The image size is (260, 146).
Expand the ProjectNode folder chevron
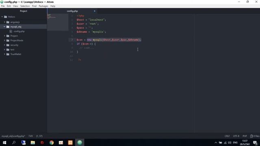point(4,41)
